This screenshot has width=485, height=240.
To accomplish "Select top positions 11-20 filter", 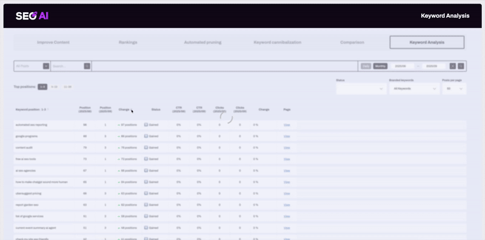I will point(67,87).
